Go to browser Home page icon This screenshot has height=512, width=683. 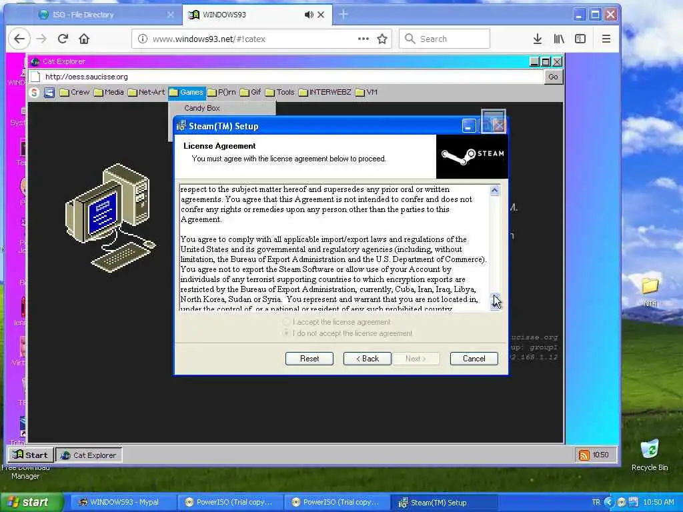click(84, 39)
